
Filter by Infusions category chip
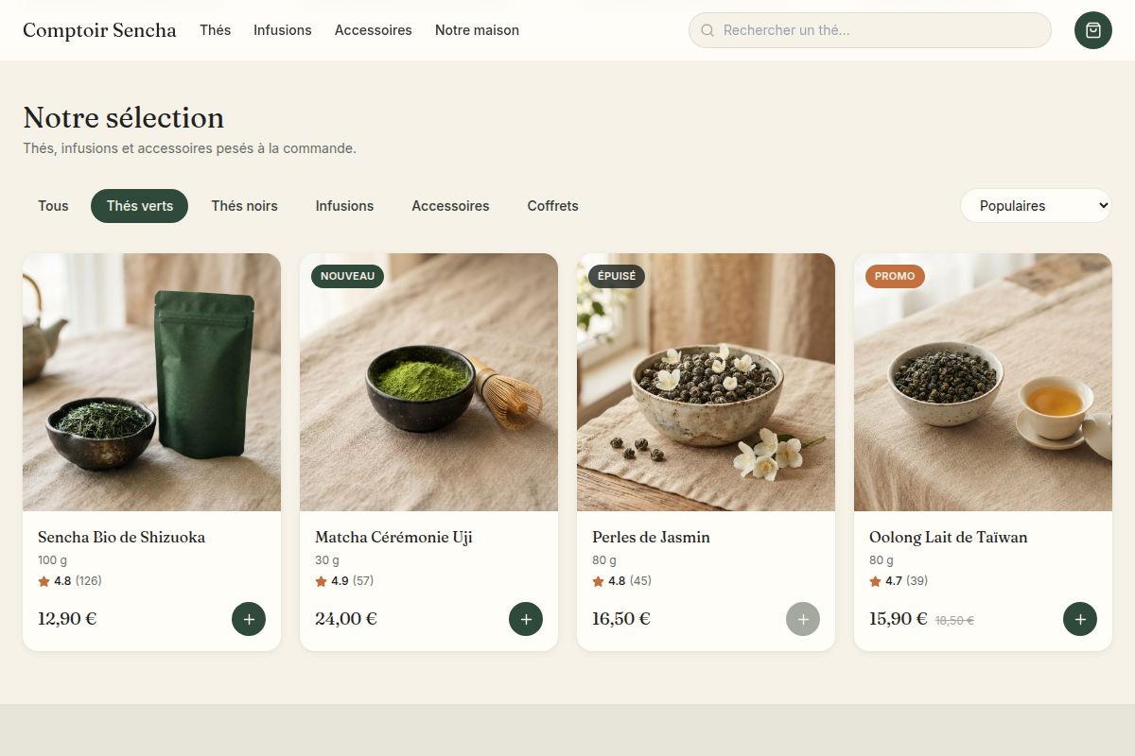tap(344, 206)
